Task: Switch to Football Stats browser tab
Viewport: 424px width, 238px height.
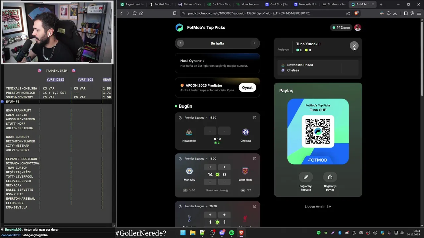Action: pos(161,4)
